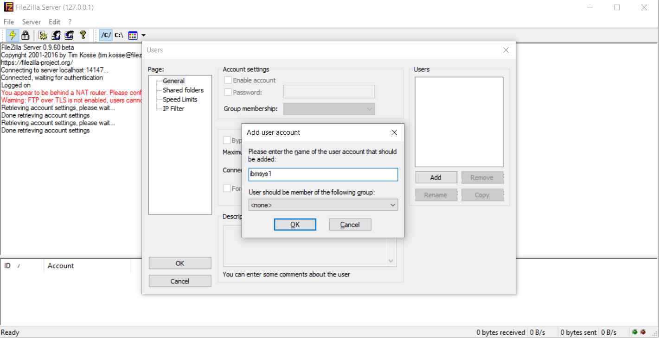Click the yellow question mark help icon
Image resolution: width=659 pixels, height=338 pixels.
pyautogui.click(x=83, y=35)
